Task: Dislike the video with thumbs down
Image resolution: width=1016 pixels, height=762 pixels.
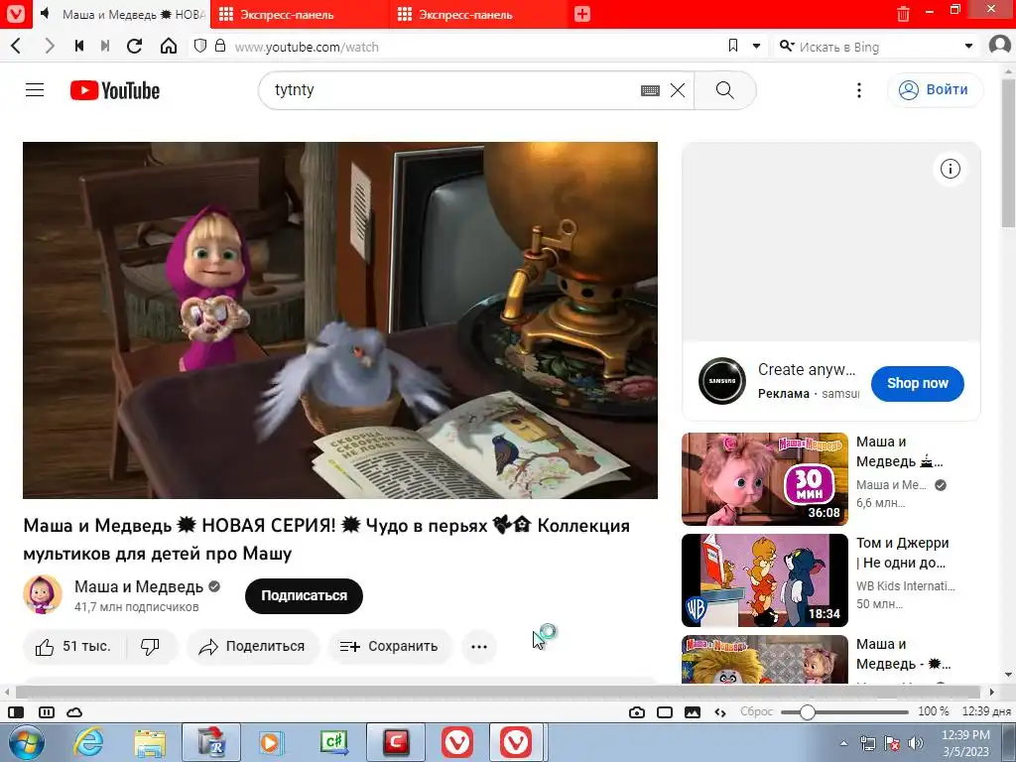Action: pyautogui.click(x=151, y=647)
